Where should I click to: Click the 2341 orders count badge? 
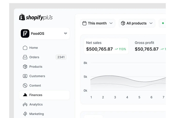pyautogui.click(x=61, y=57)
